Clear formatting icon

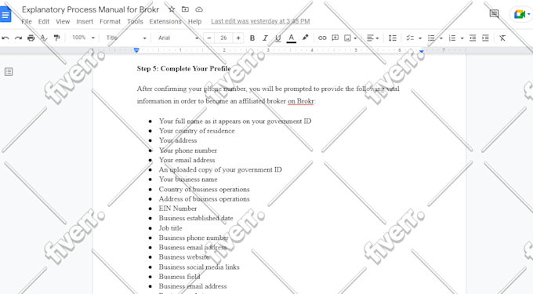click(x=502, y=38)
